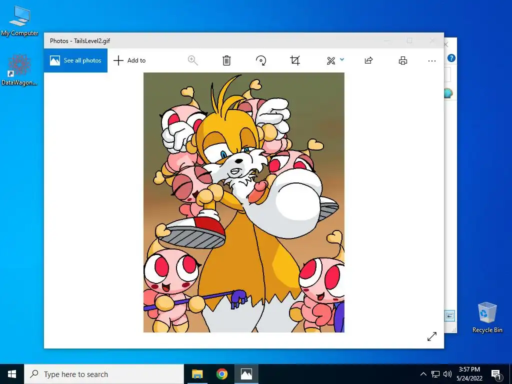
Task: Open the Add to menu
Action: click(x=129, y=60)
